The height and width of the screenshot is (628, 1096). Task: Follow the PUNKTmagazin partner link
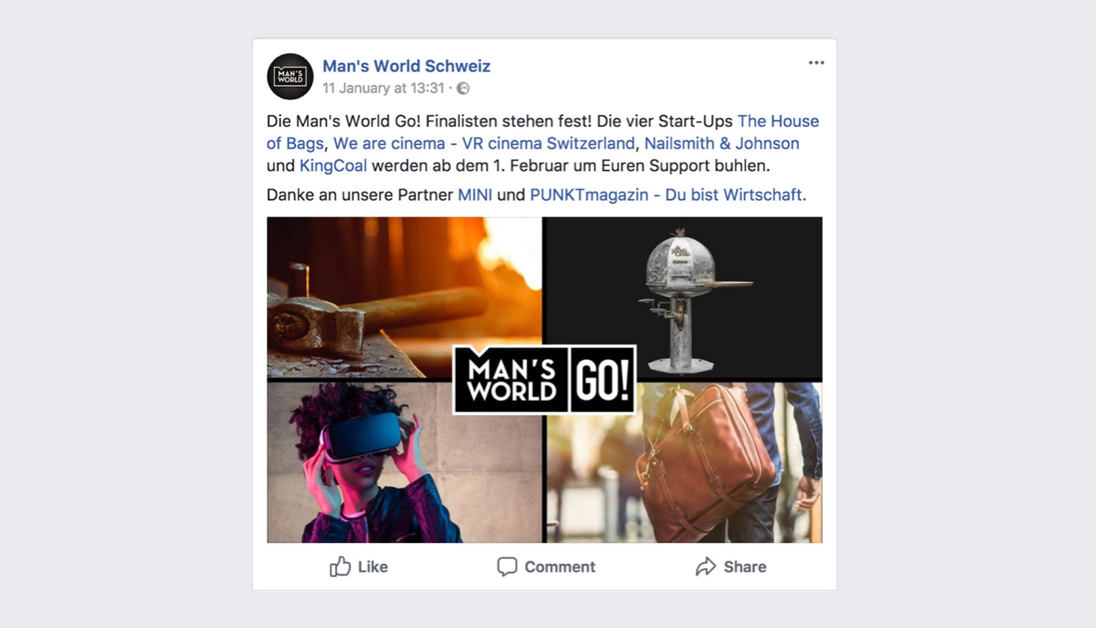(x=668, y=195)
